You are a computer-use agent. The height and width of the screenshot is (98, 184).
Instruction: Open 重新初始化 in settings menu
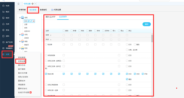[23, 89]
